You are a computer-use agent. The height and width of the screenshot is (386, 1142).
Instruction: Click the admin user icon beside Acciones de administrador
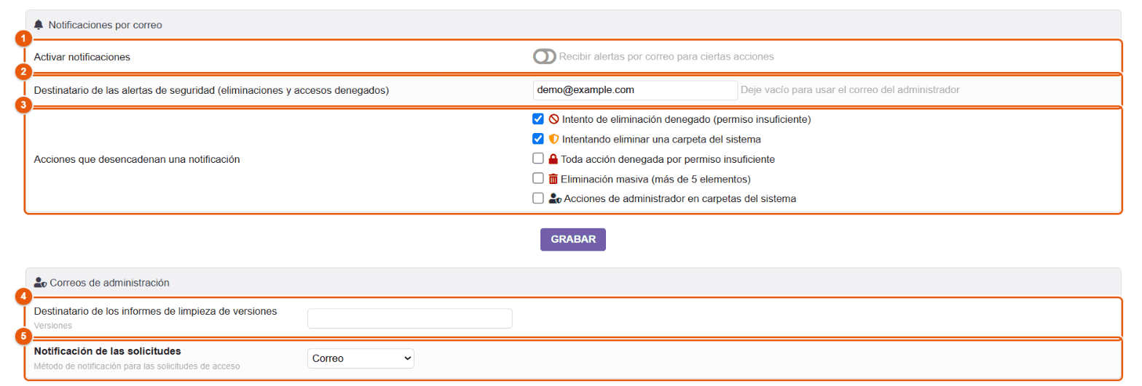(x=555, y=198)
